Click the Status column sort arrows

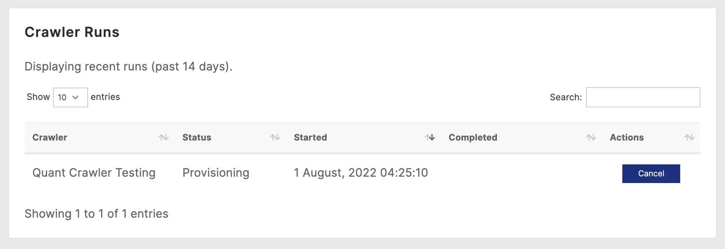tap(275, 138)
